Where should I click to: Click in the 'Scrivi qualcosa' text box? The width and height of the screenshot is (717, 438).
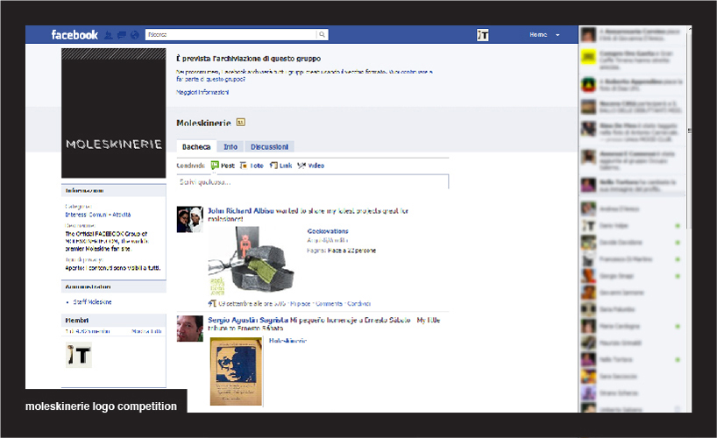tap(312, 182)
